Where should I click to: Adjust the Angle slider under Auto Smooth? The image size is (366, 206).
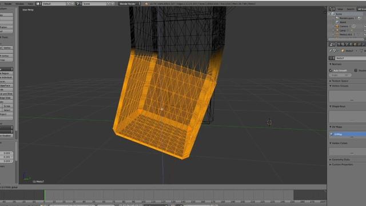(340, 75)
